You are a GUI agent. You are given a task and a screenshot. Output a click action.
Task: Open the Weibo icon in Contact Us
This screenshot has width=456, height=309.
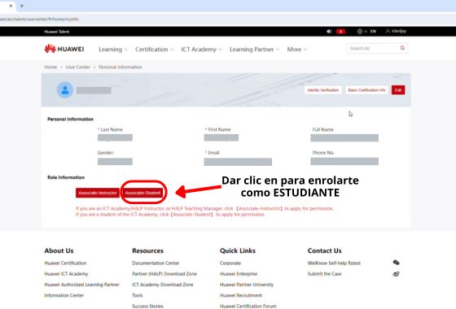pyautogui.click(x=396, y=273)
